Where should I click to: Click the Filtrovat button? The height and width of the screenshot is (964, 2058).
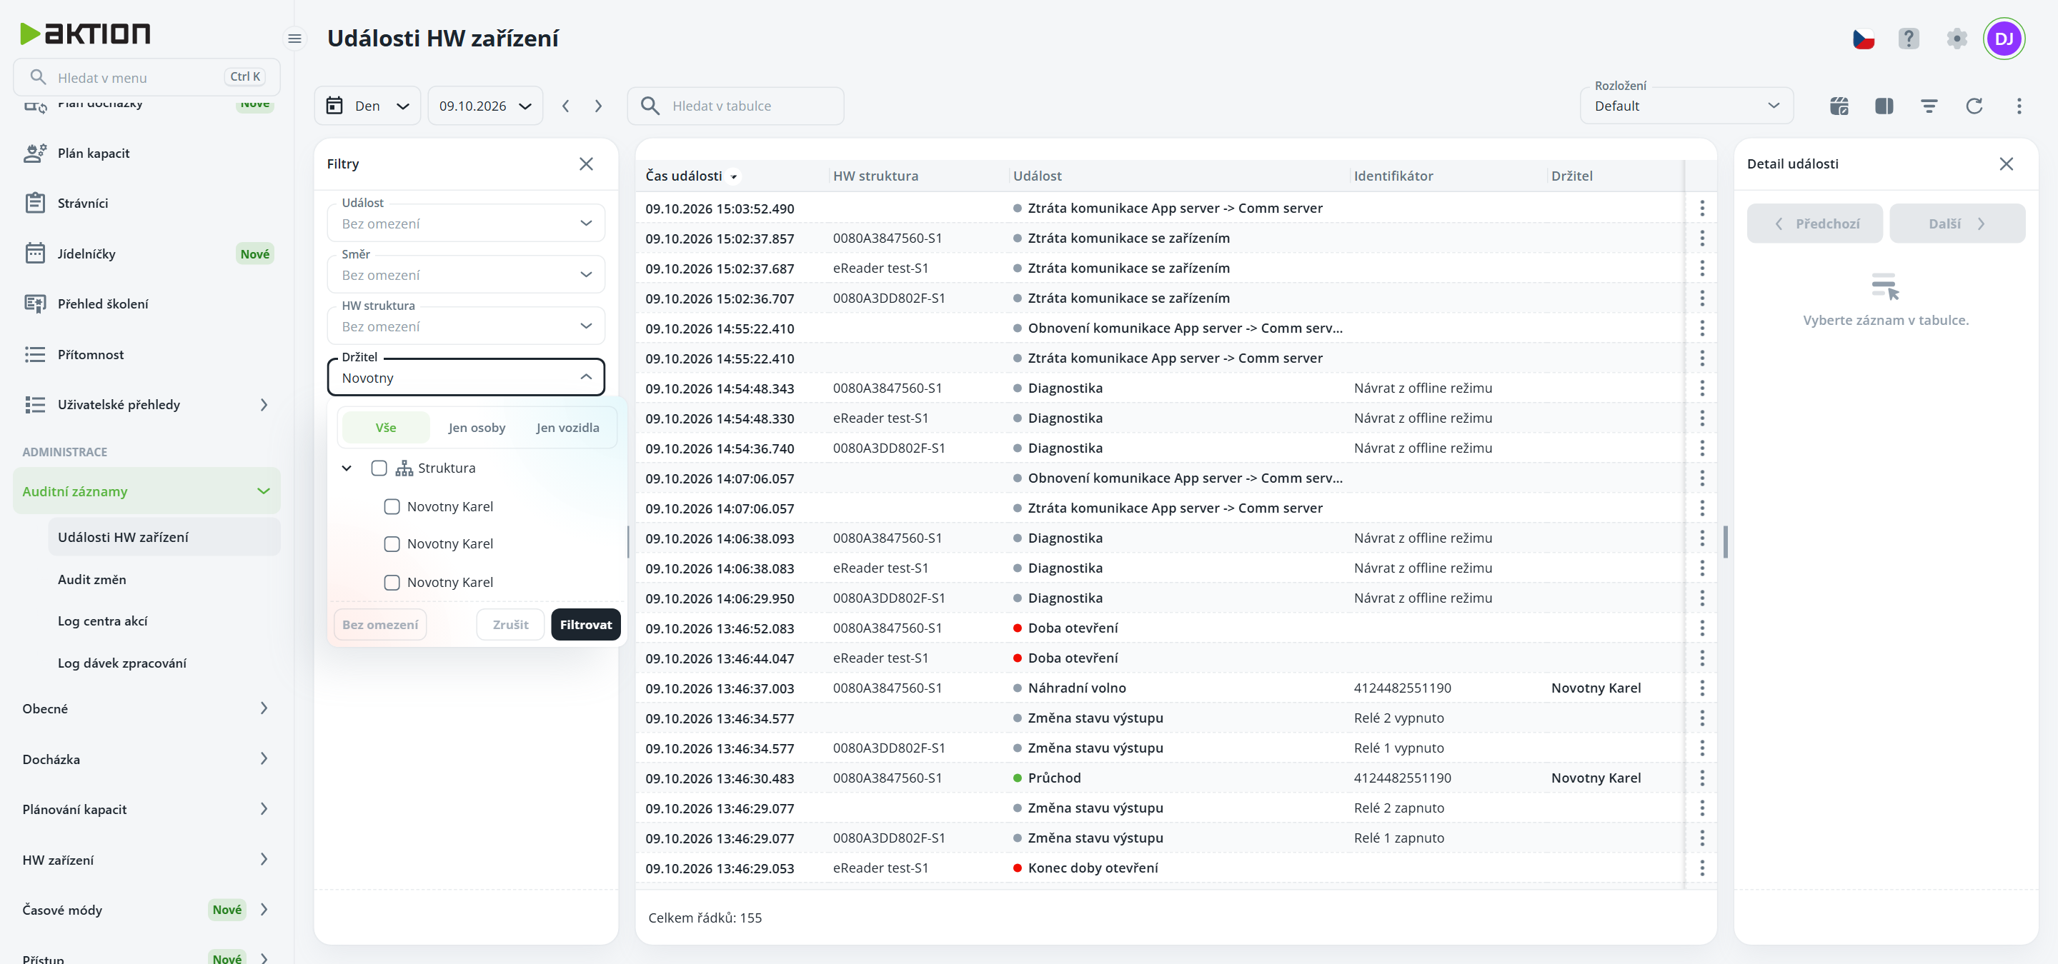coord(586,625)
